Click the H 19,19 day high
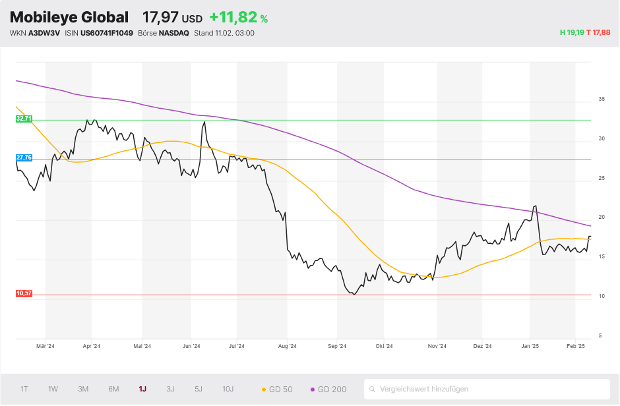 tap(572, 32)
